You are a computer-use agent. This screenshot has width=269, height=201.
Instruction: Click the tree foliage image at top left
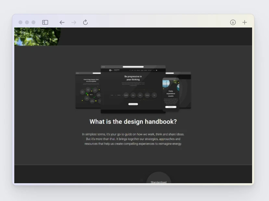coord(37,36)
